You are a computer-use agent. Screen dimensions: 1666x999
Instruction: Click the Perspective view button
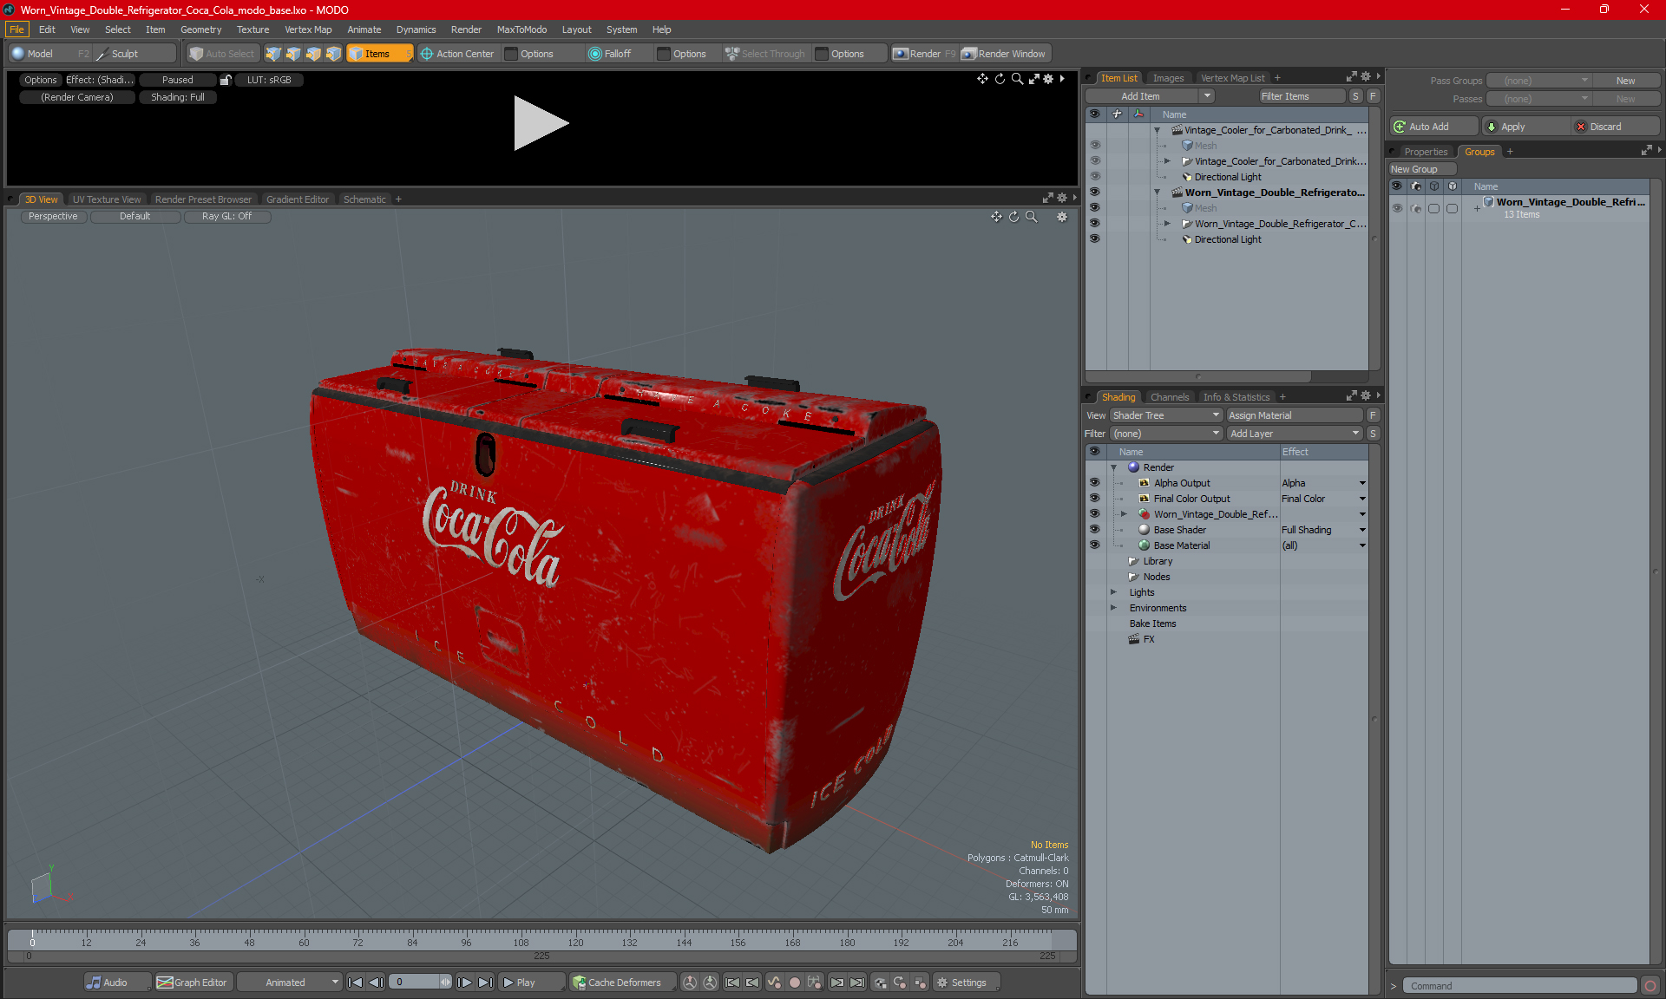tap(53, 217)
